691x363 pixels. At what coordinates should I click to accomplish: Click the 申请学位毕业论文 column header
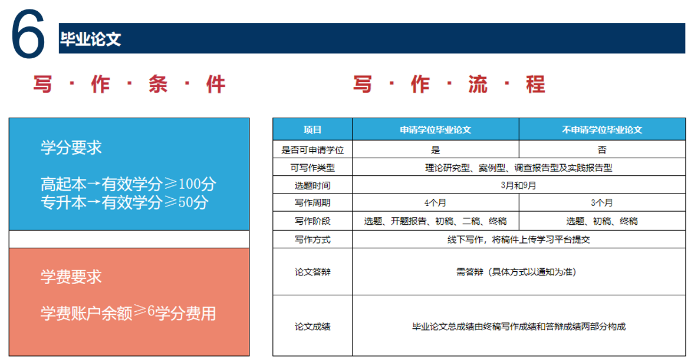(x=435, y=129)
